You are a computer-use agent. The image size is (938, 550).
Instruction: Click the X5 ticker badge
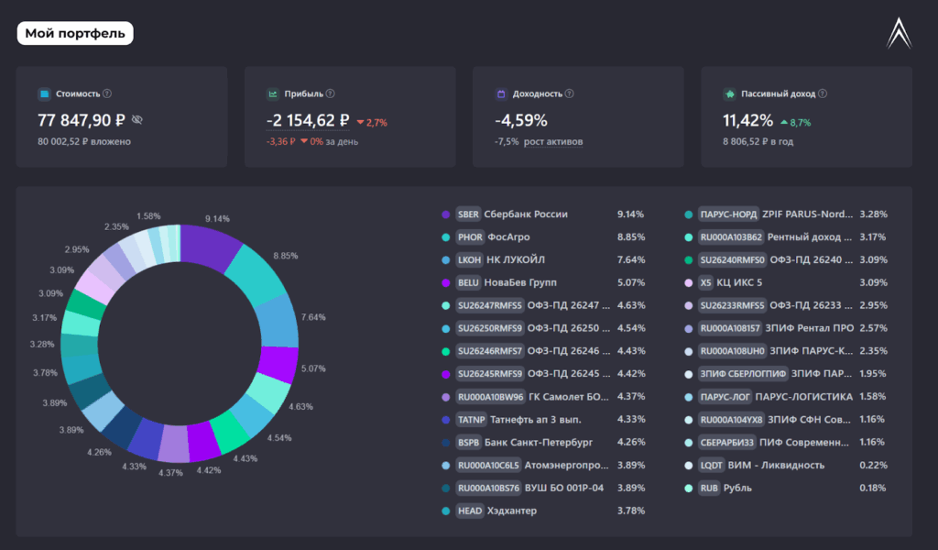[x=706, y=282]
